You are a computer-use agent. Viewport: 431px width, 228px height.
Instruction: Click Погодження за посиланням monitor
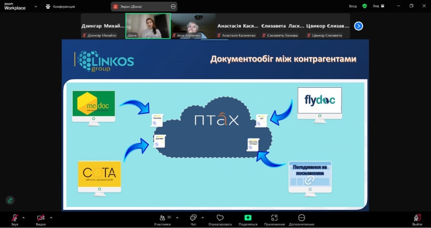(x=310, y=178)
